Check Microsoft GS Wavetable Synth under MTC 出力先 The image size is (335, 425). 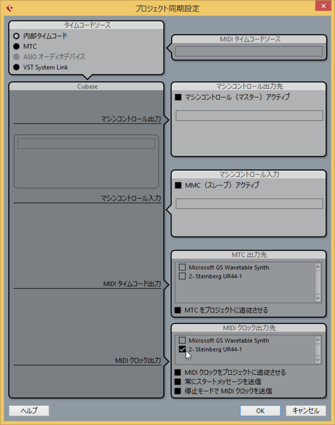[182, 267]
